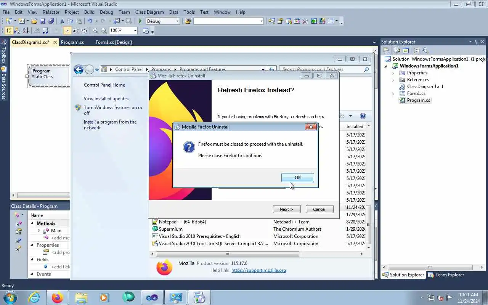The image size is (488, 305).
Task: Click the Open File toolbar icon
Action: pyautogui.click(x=34, y=21)
